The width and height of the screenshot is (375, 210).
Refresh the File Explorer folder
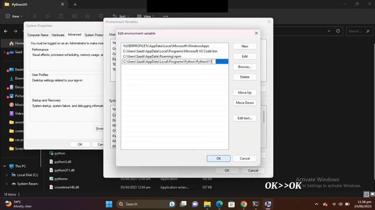point(338,31)
